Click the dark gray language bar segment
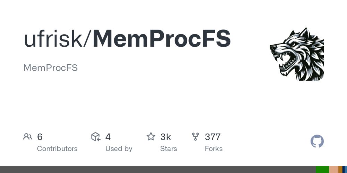Viewport: 347px width, 173px height. (x=158, y=170)
